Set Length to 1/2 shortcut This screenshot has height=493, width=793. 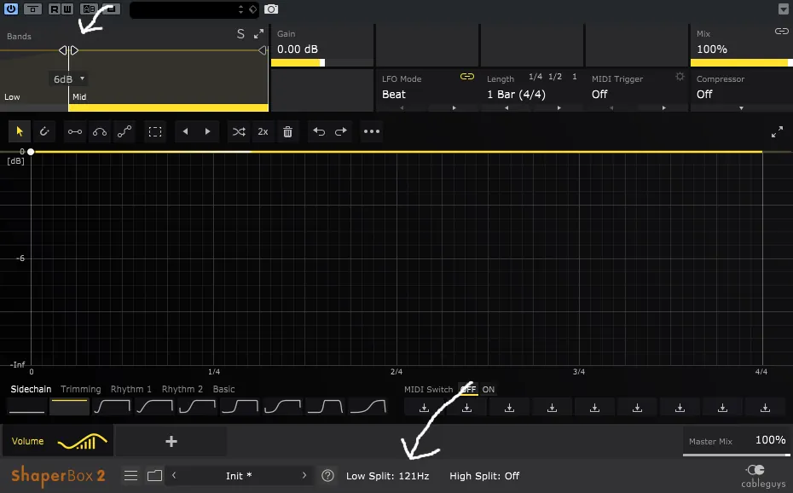(x=555, y=77)
